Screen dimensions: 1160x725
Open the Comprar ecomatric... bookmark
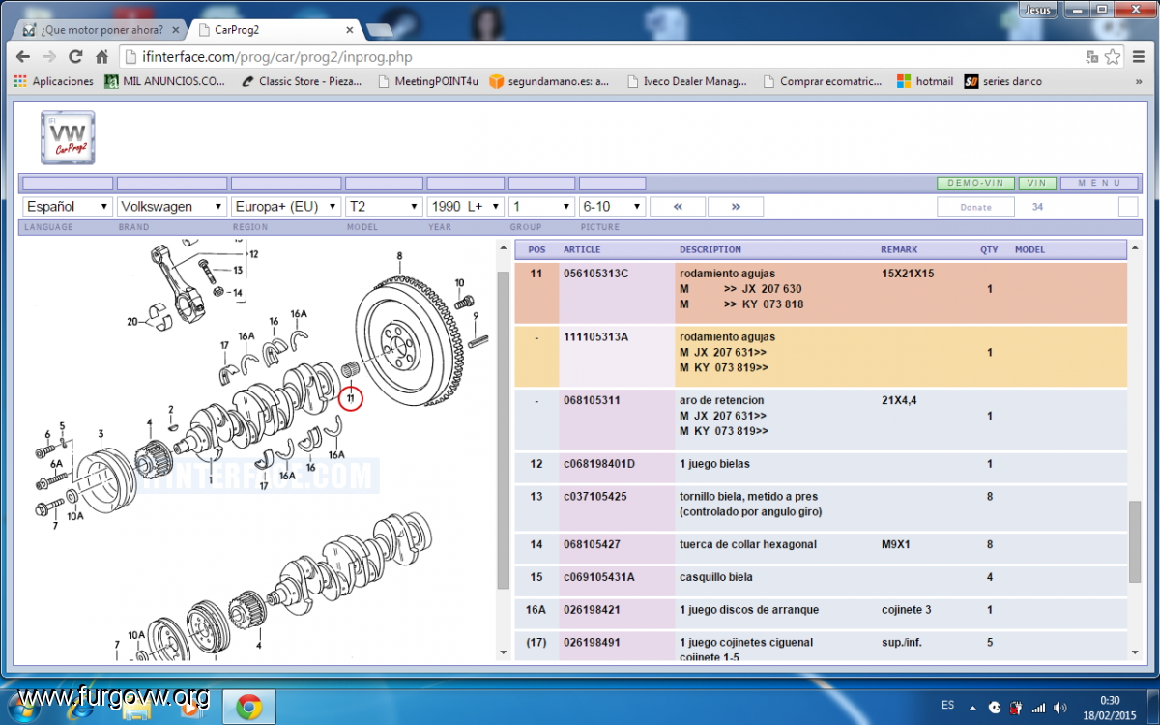point(823,81)
